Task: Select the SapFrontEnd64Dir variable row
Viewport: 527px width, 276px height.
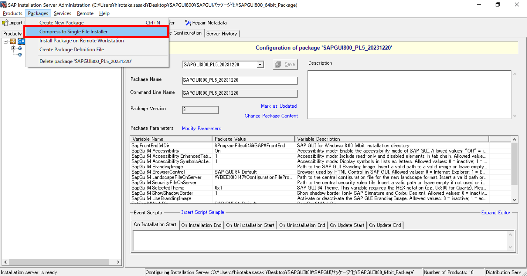Action: click(321, 146)
